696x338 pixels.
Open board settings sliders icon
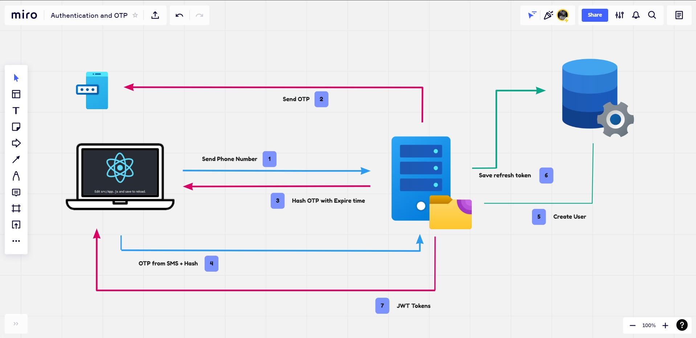619,15
